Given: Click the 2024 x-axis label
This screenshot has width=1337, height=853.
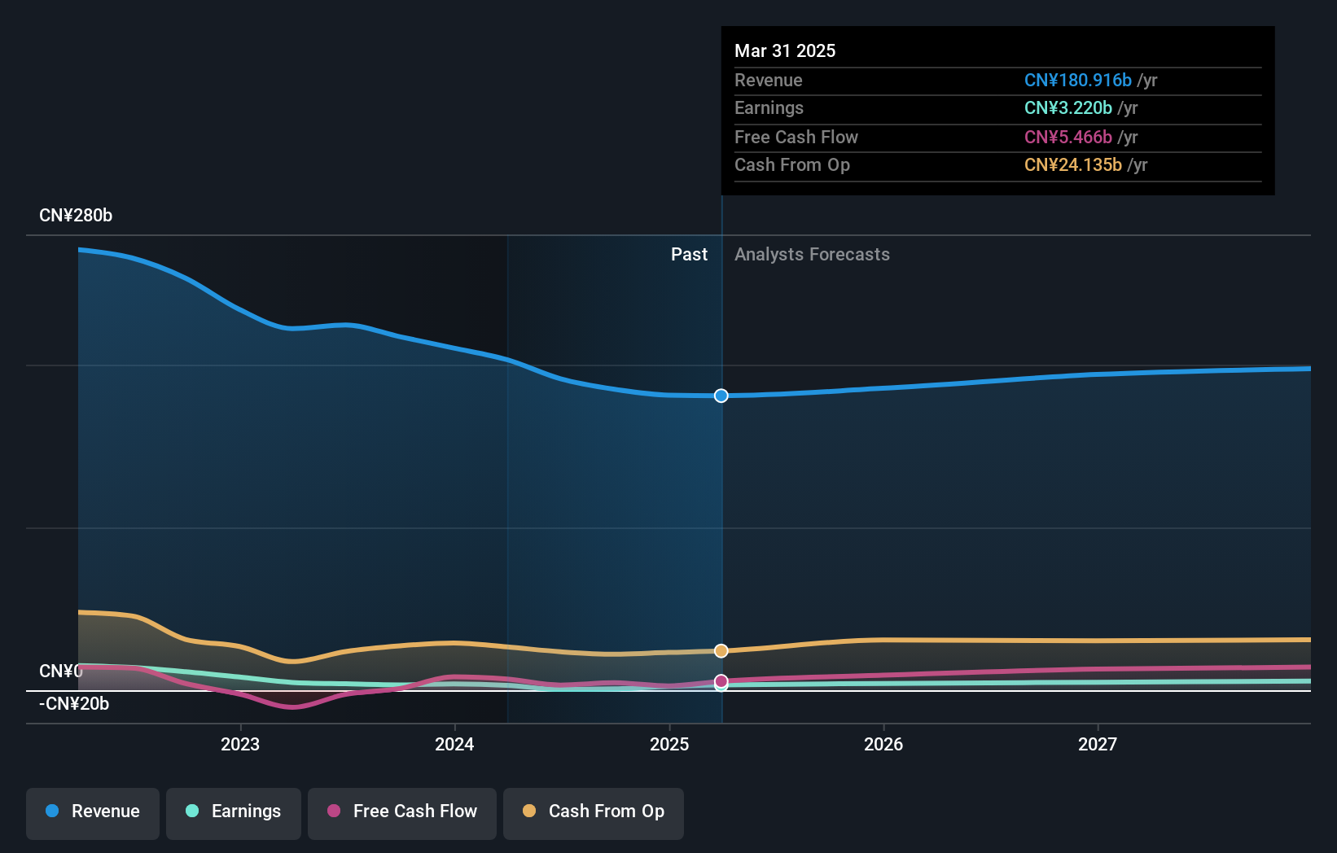Looking at the screenshot, I should 454,744.
